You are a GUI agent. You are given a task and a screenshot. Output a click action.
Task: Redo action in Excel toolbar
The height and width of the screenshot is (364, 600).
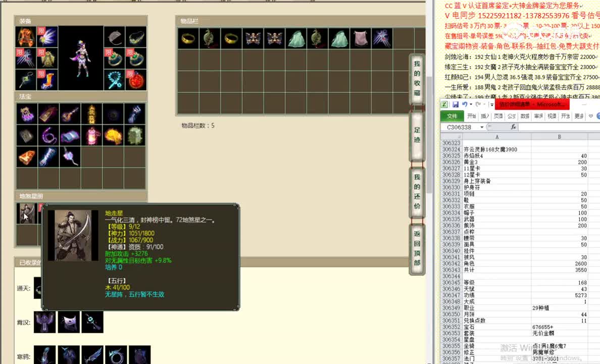tap(478, 104)
